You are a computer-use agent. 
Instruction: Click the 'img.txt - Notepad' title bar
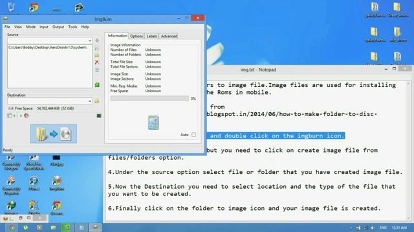[258, 70]
